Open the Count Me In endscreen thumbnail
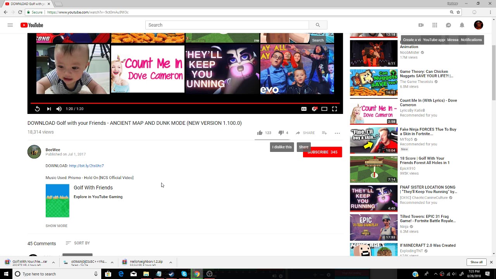The width and height of the screenshot is (496, 279). tap(148, 69)
